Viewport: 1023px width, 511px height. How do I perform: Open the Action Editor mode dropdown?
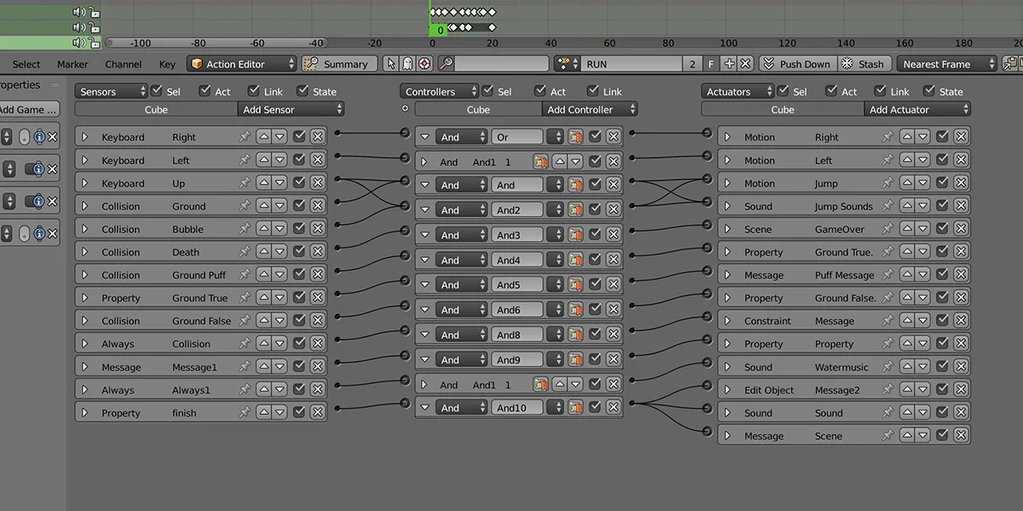click(242, 64)
